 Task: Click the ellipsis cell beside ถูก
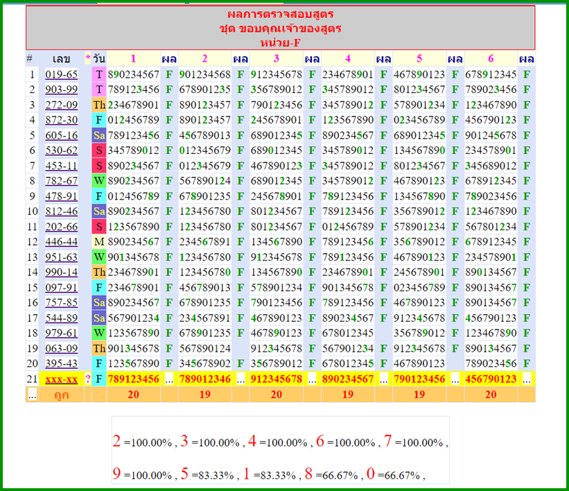32,395
